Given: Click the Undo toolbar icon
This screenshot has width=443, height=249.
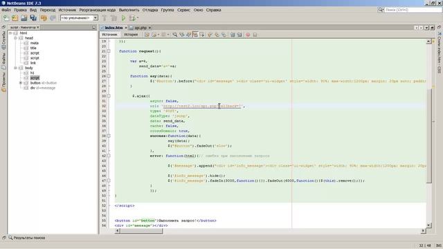Looking at the screenshot, I should coord(44,18).
